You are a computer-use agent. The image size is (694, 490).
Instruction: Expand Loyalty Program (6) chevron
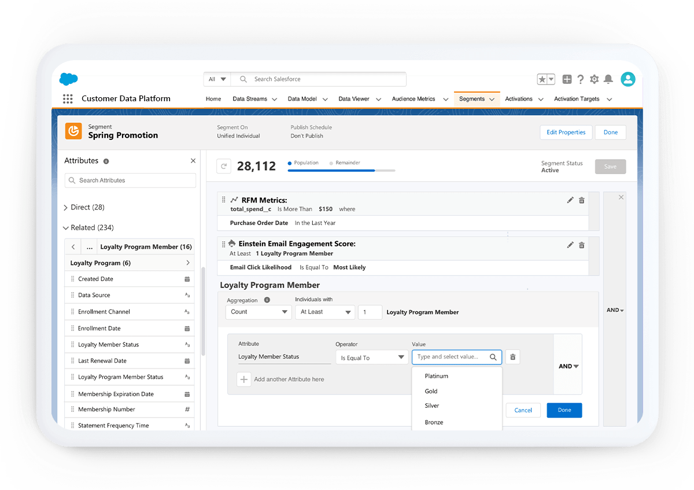coord(188,263)
